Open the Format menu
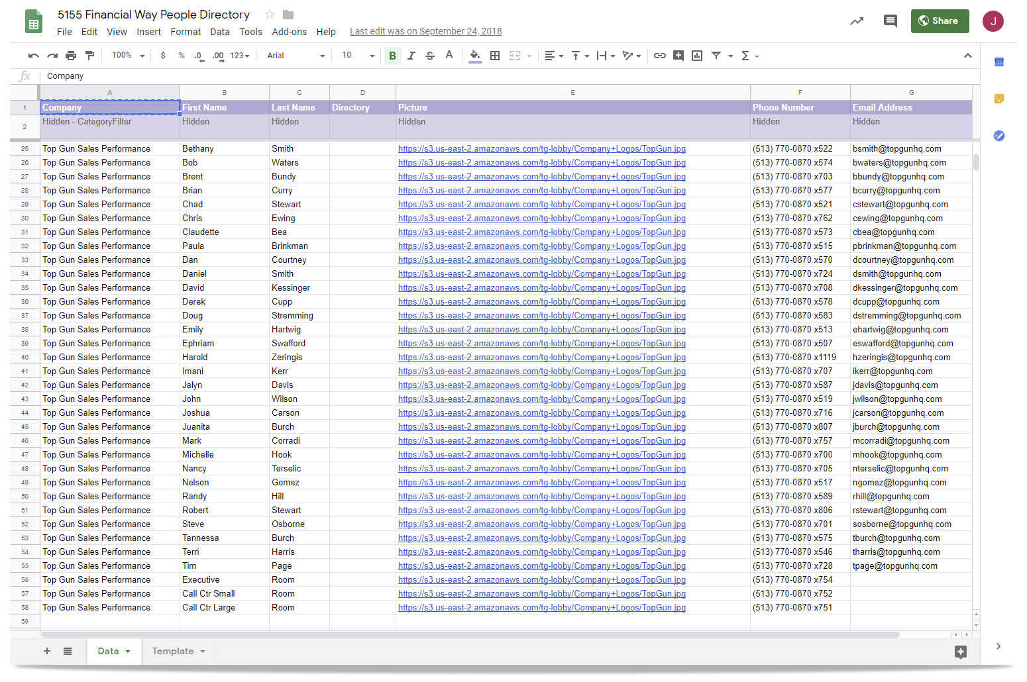The width and height of the screenshot is (1027, 682). tap(186, 32)
